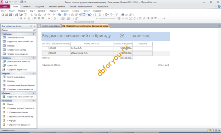The image size is (221, 133).
Task: Click the Save icon in quick access toolbar
Action: pos(6,2)
